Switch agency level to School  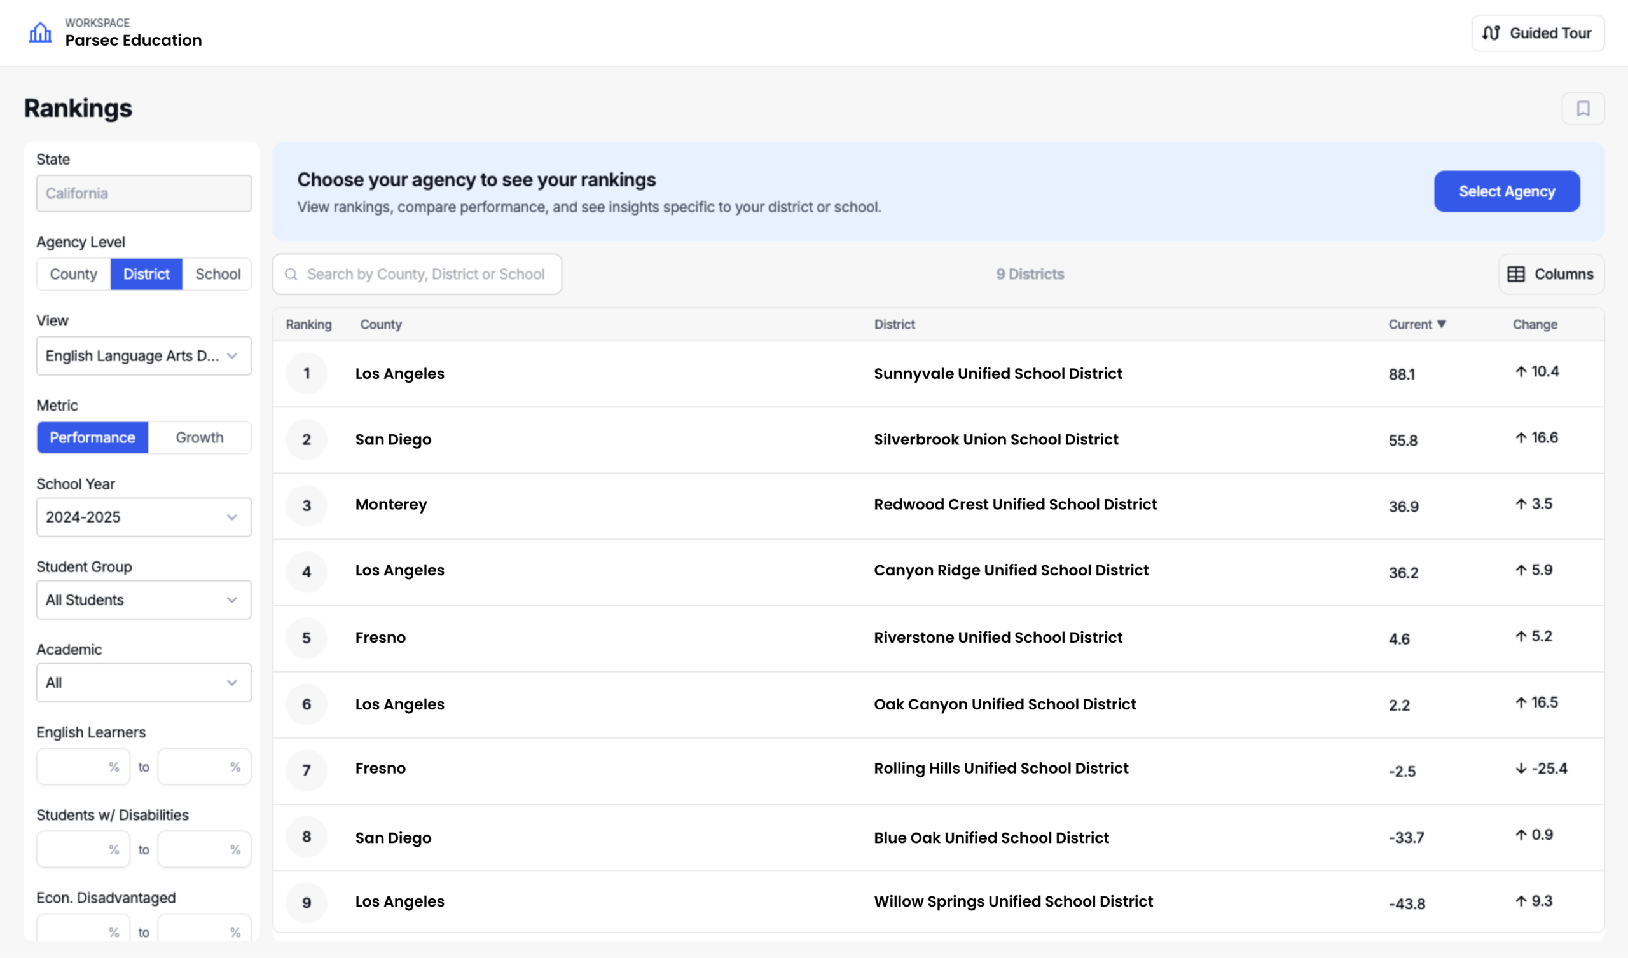(x=217, y=274)
